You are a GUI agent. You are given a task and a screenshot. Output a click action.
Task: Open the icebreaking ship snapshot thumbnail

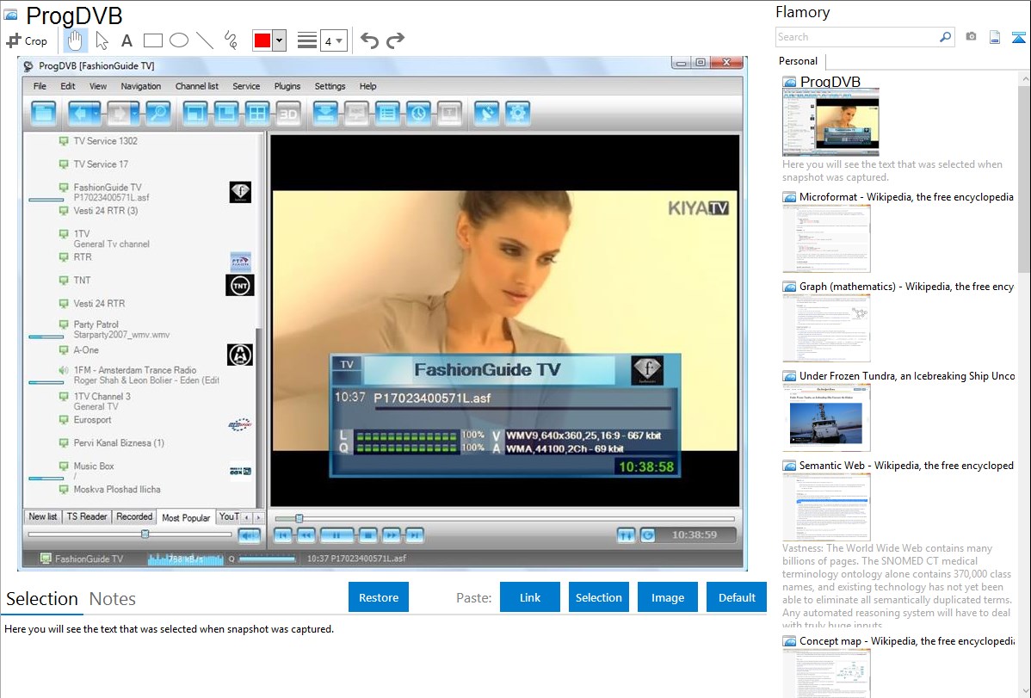[x=826, y=417]
